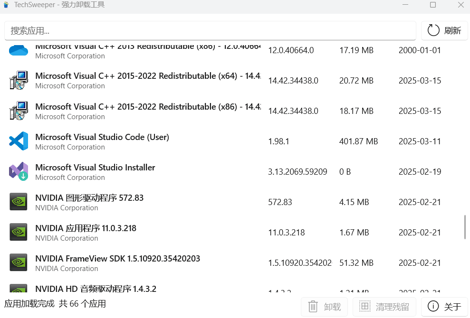Click size 401.87 MB cell
470x318 pixels.
(358, 141)
